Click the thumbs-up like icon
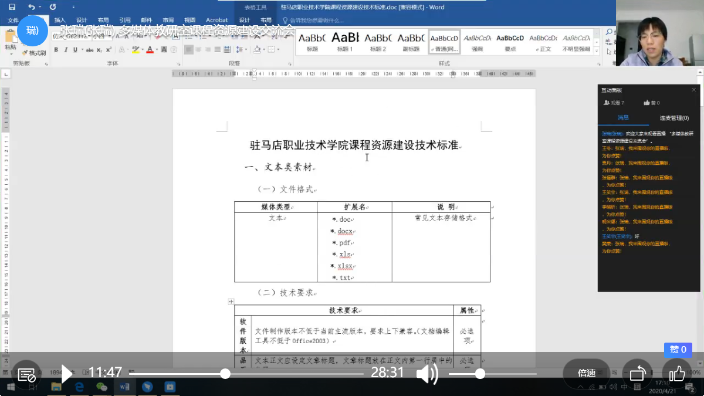Screen dimensions: 704x396 click(677, 373)
